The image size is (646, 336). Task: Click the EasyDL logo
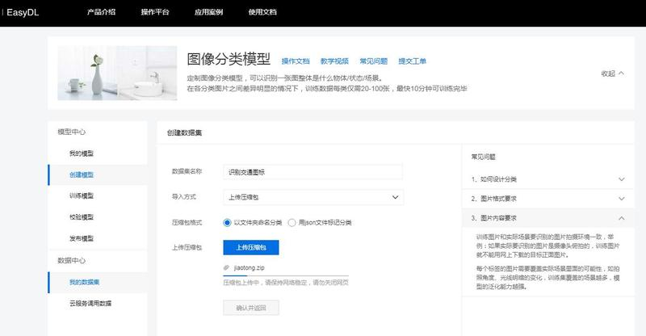pos(23,12)
